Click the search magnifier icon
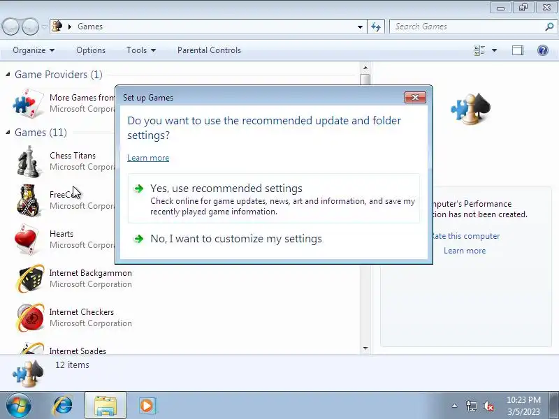 pyautogui.click(x=549, y=27)
